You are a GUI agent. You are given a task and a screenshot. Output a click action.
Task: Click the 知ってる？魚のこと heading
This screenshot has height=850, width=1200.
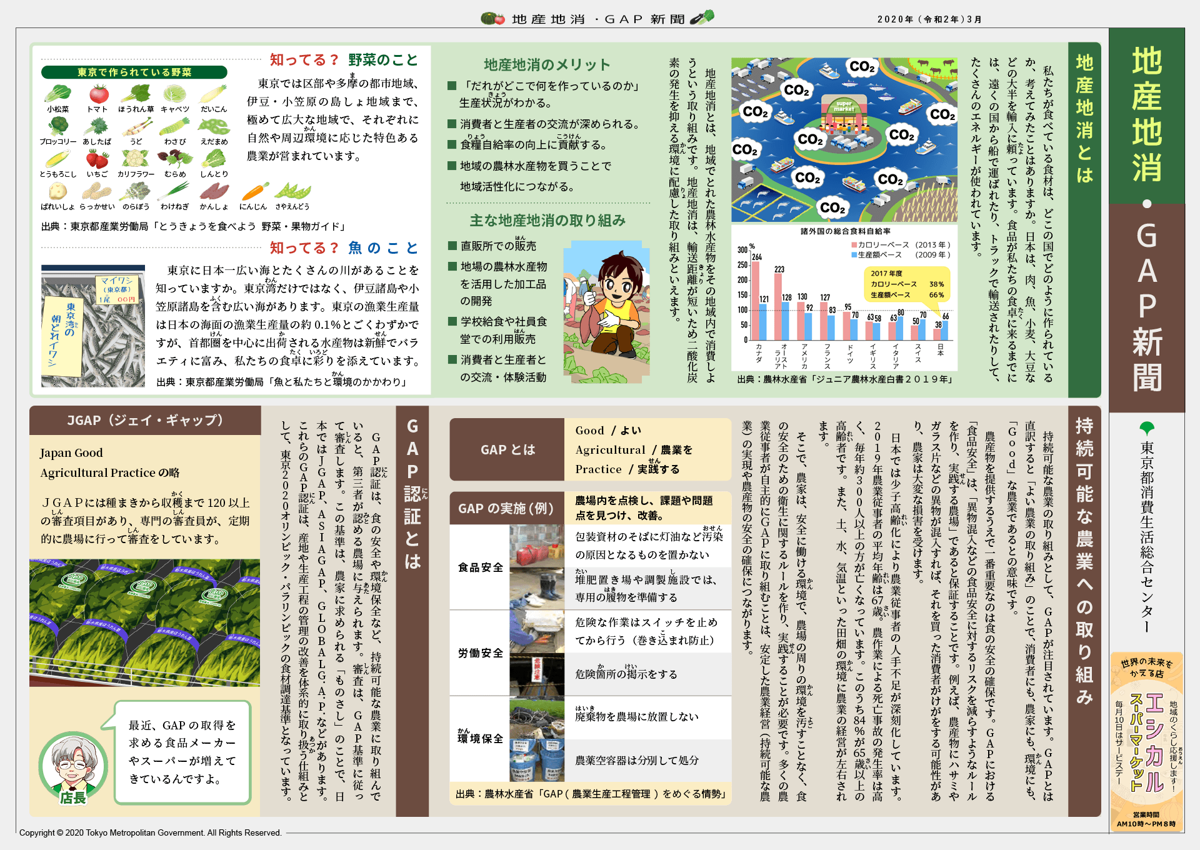pos(344,248)
